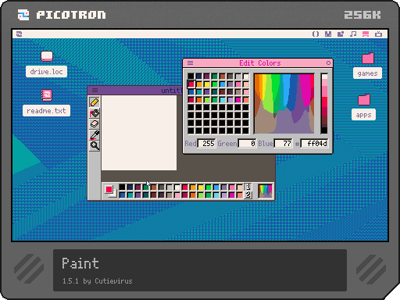Open the Picotron system menu icon
The height and width of the screenshot is (300, 400).
(20, 34)
